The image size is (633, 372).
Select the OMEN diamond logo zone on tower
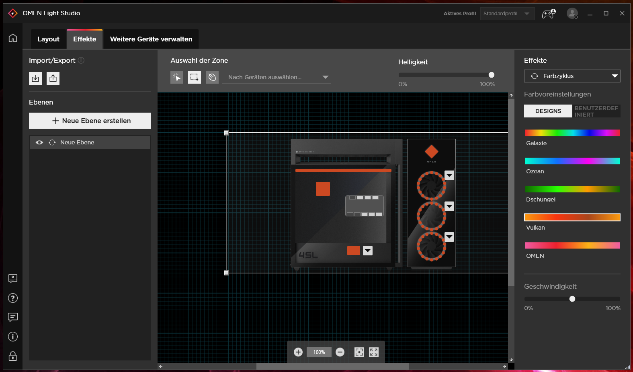pos(432,152)
